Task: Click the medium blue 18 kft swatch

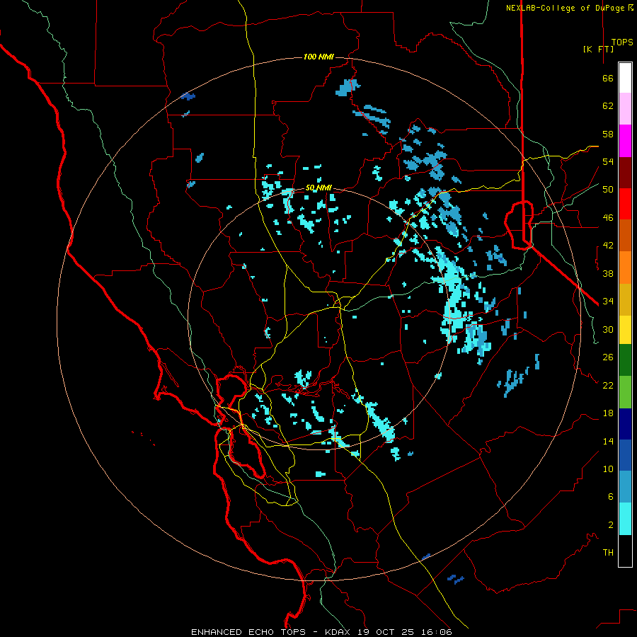Action: pos(625,455)
